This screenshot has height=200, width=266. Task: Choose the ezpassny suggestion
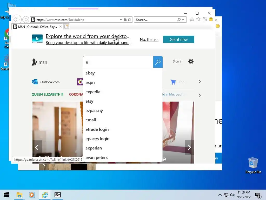pyautogui.click(x=123, y=110)
